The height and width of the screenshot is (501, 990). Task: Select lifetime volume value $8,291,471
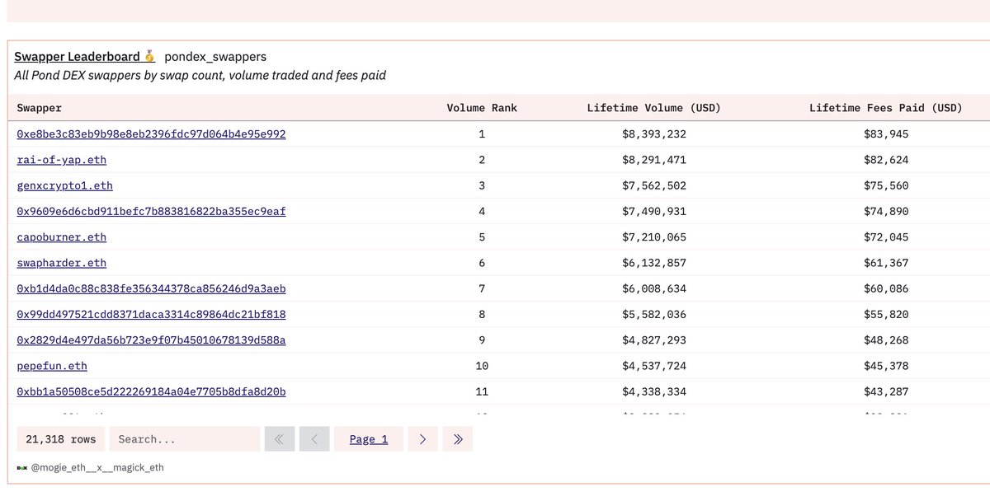[x=654, y=160]
